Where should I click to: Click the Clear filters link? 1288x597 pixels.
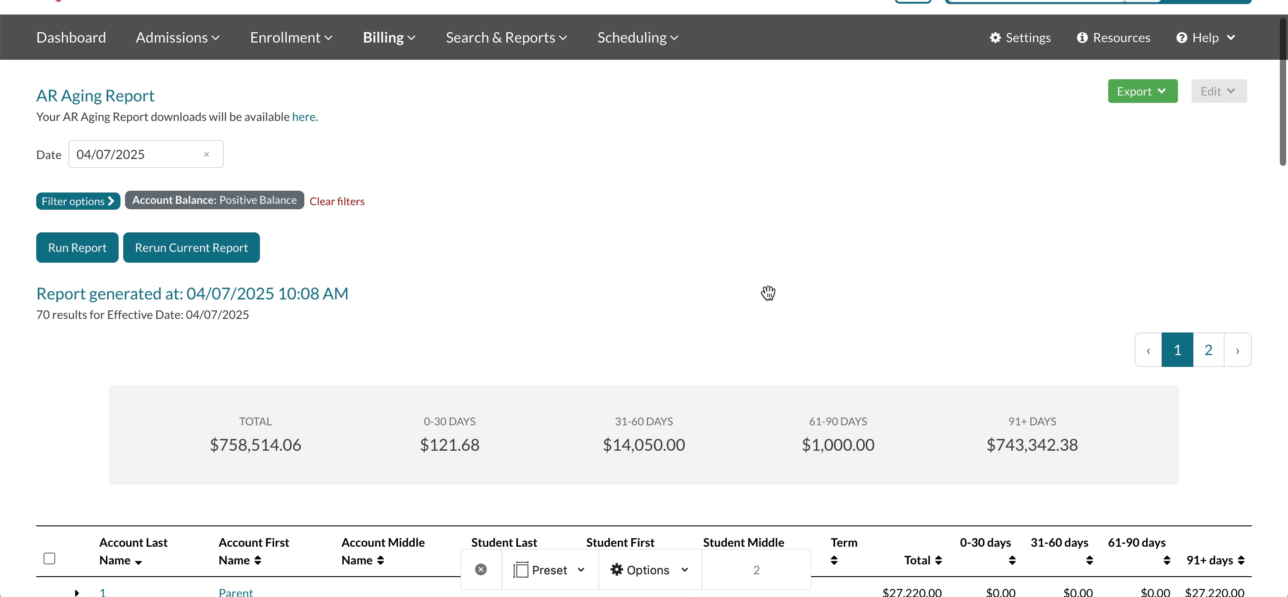point(336,201)
